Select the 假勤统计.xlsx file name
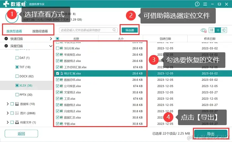The image size is (232, 142). [73, 105]
